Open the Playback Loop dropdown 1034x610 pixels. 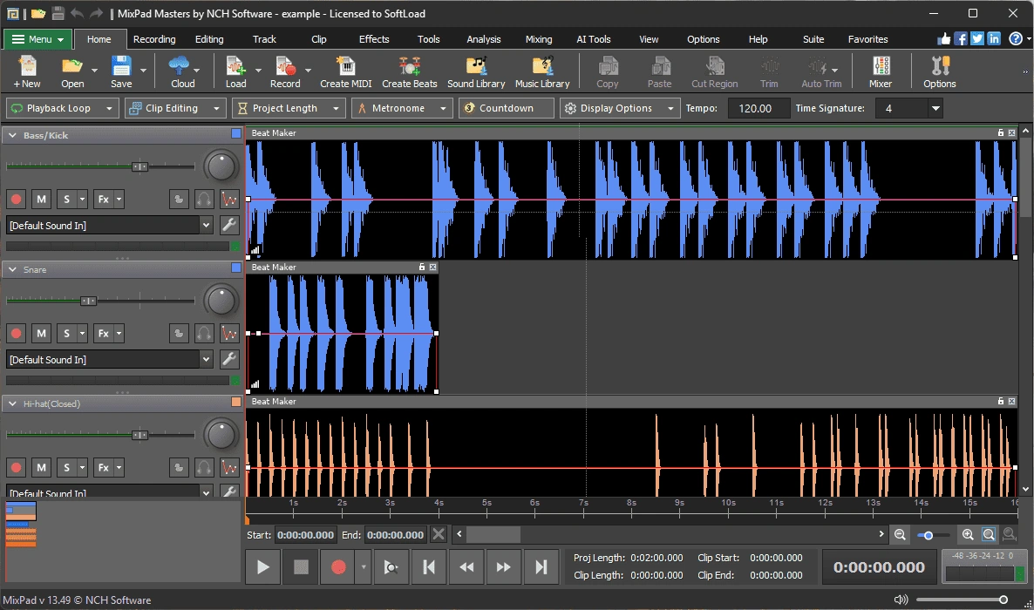point(63,108)
